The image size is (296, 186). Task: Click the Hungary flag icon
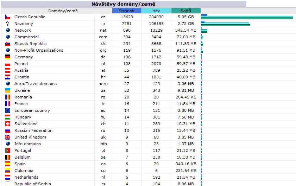pyautogui.click(x=8, y=117)
